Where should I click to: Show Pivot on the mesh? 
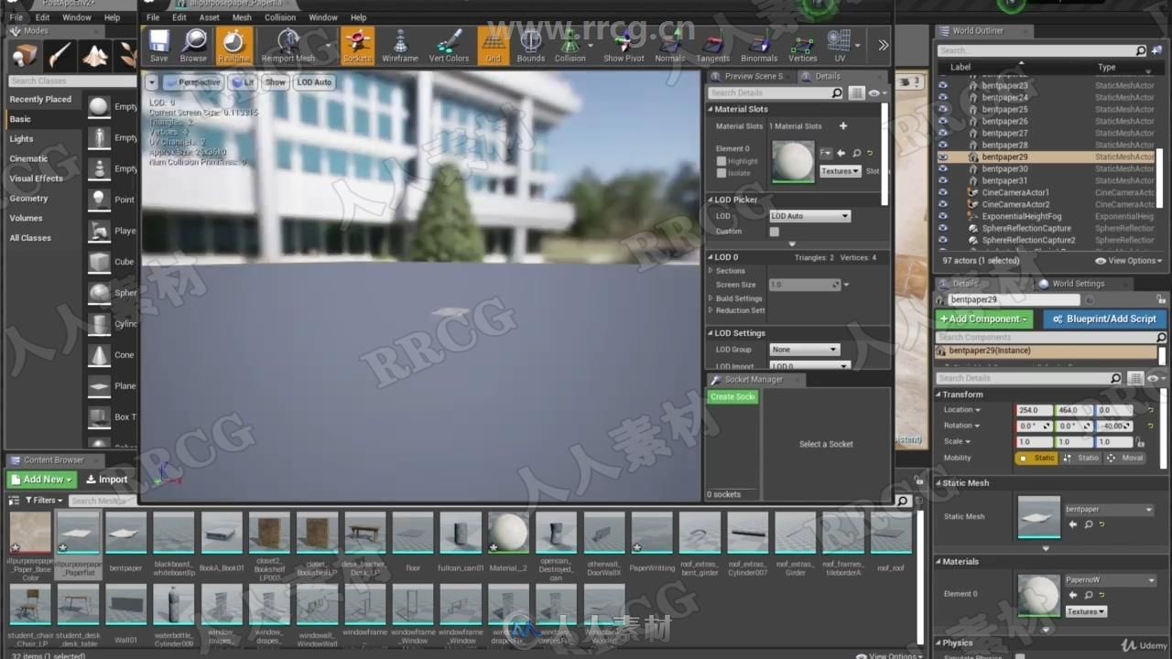[x=624, y=46]
